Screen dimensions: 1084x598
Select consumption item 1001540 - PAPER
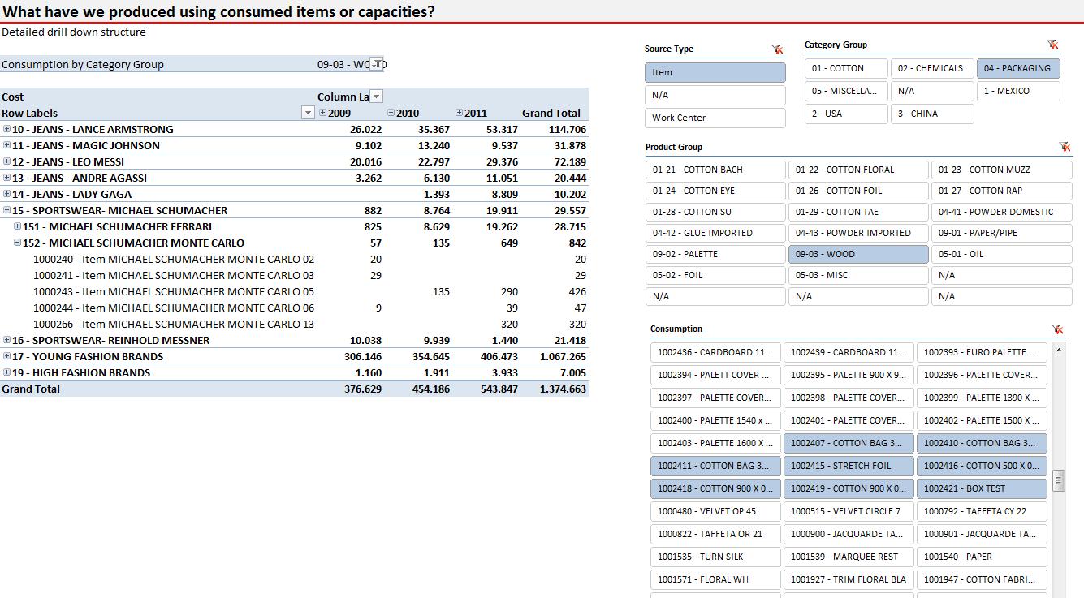(982, 557)
